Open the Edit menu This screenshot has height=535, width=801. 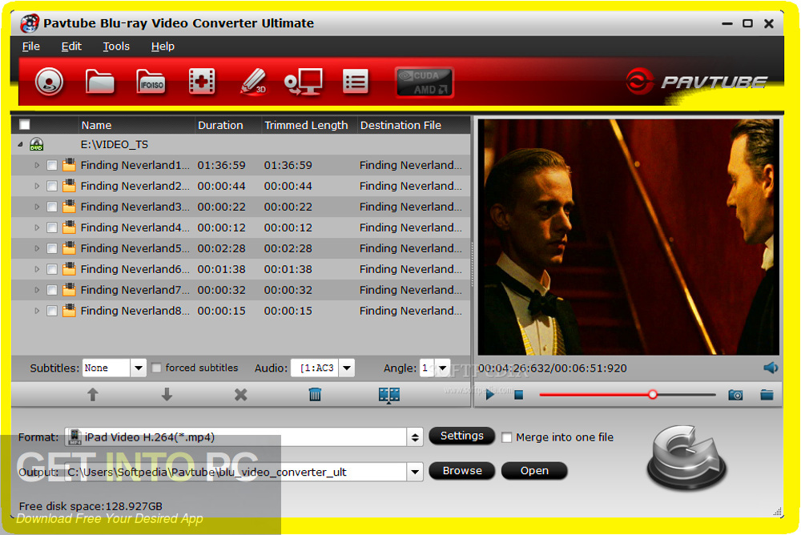71,46
